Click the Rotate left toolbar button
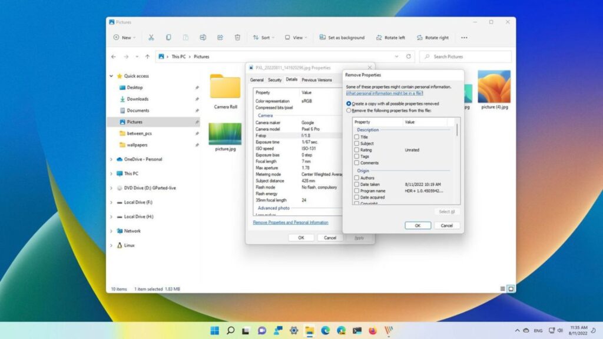This screenshot has height=339, width=603. click(389, 38)
